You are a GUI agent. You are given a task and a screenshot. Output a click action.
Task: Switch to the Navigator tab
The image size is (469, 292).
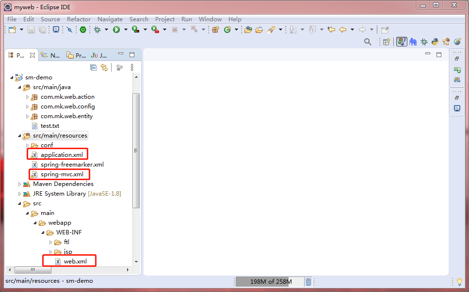pos(50,55)
